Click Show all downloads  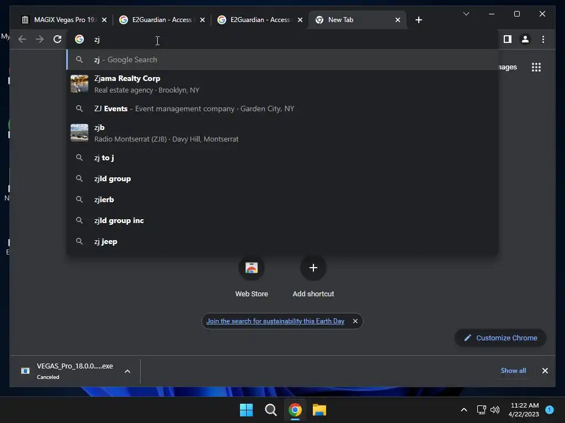[513, 371]
